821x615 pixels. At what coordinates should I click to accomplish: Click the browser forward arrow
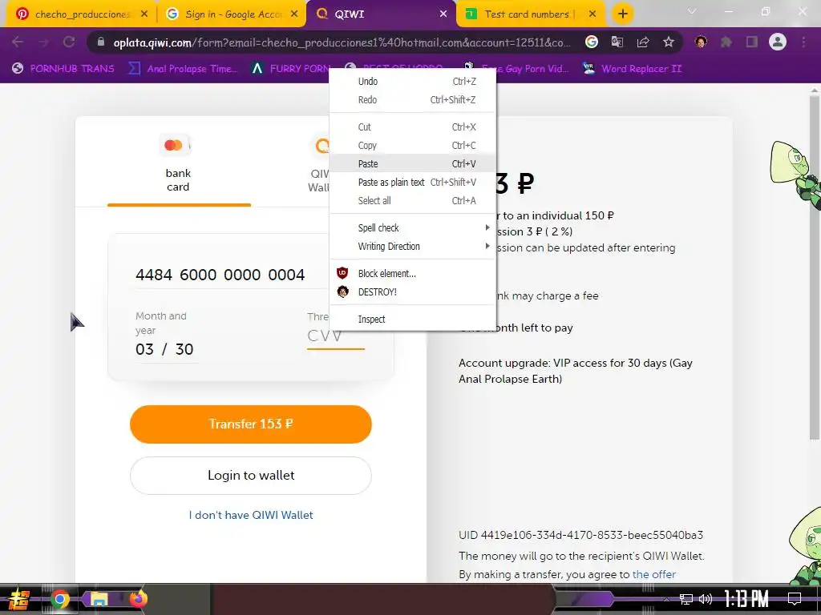(43, 42)
